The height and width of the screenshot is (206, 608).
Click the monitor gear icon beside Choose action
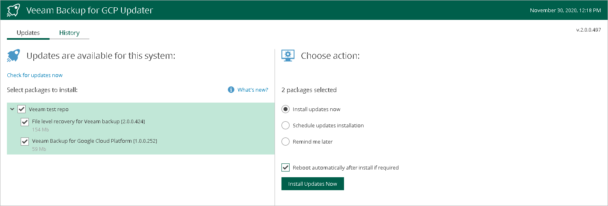tap(288, 56)
